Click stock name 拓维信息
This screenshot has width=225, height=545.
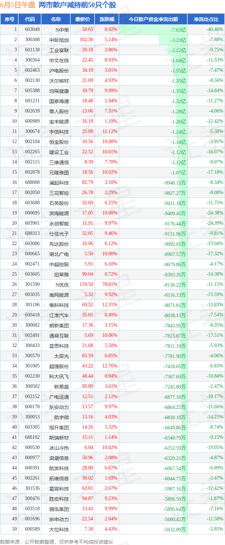pos(59,478)
